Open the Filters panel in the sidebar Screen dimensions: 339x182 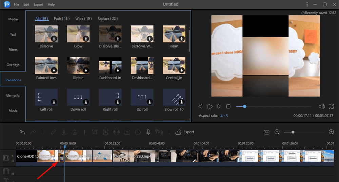point(13,49)
